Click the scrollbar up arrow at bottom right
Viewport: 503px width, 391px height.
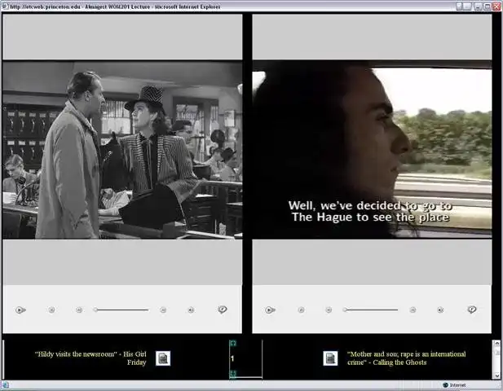point(497,344)
